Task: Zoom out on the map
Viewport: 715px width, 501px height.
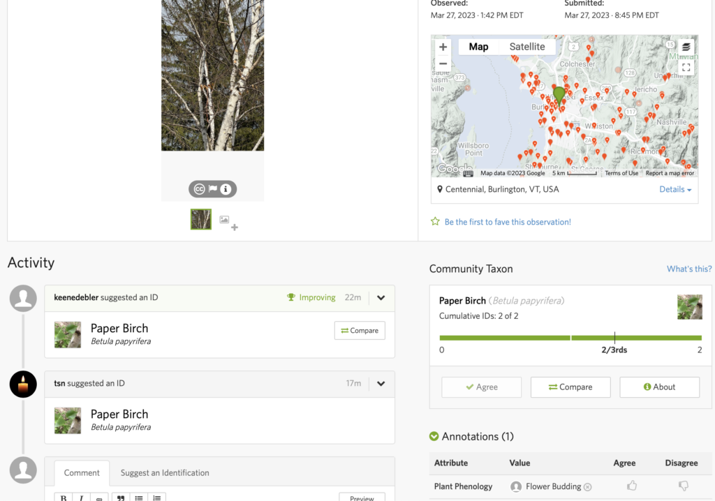Action: 443,63
